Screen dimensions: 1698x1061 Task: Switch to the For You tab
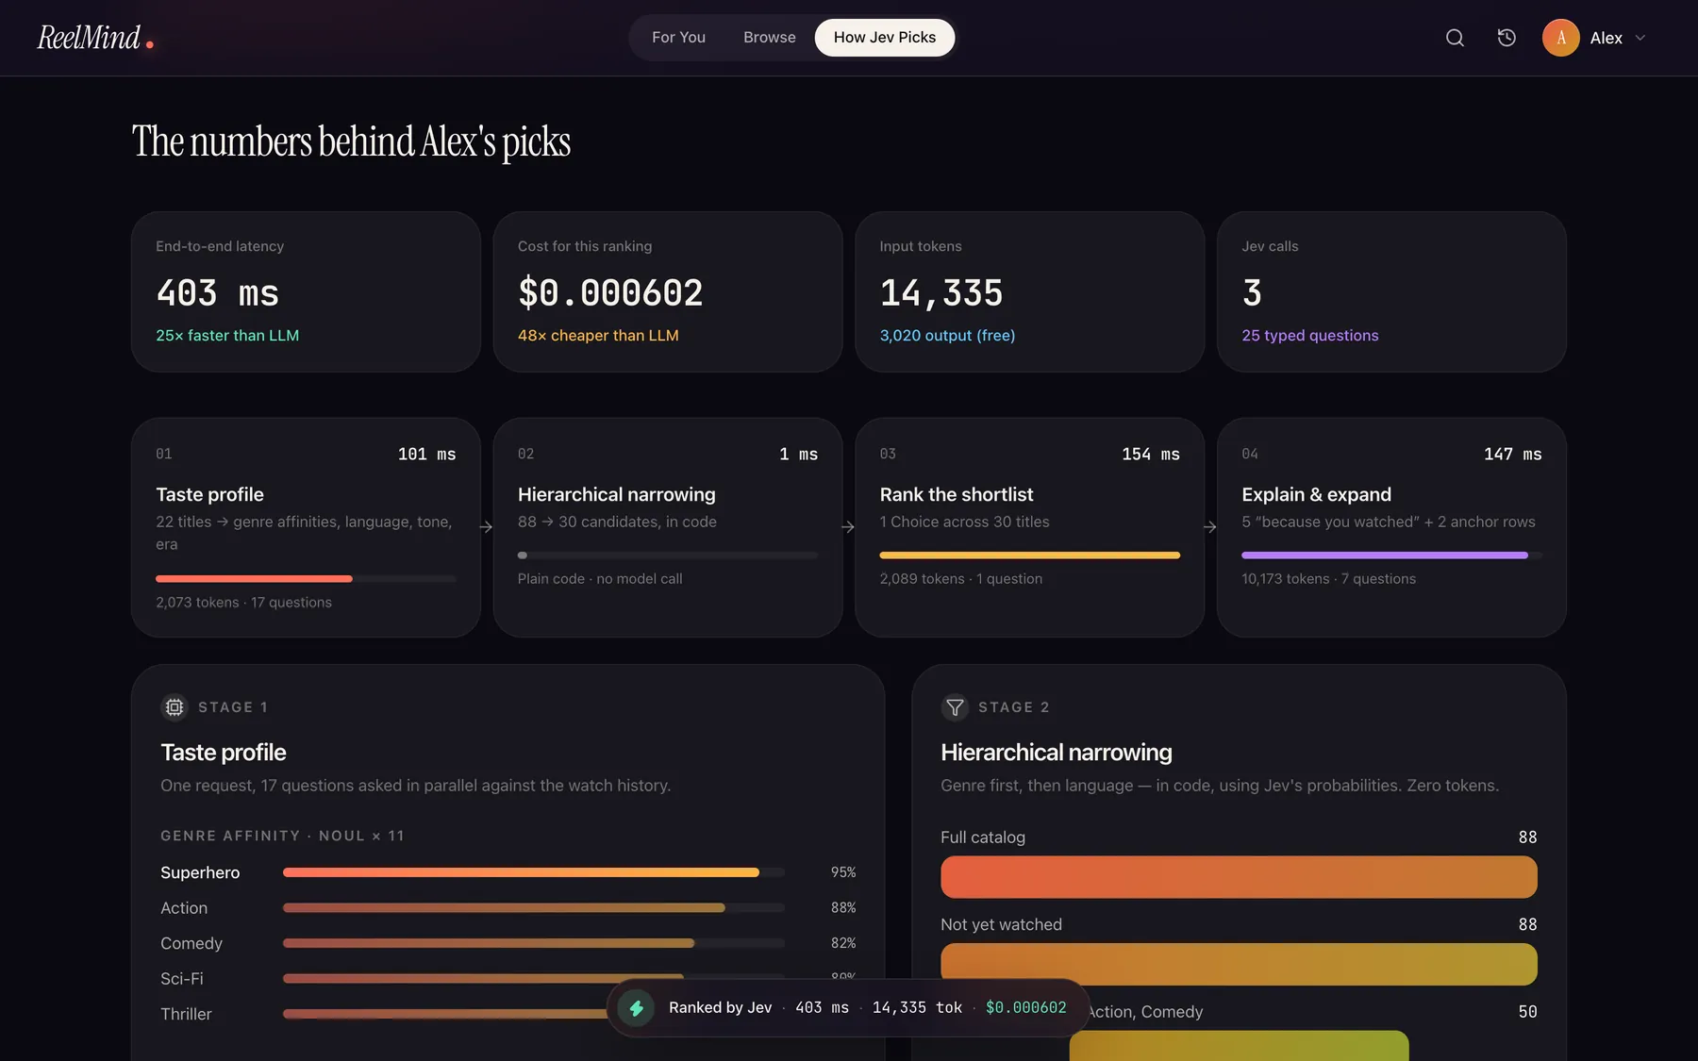(678, 38)
